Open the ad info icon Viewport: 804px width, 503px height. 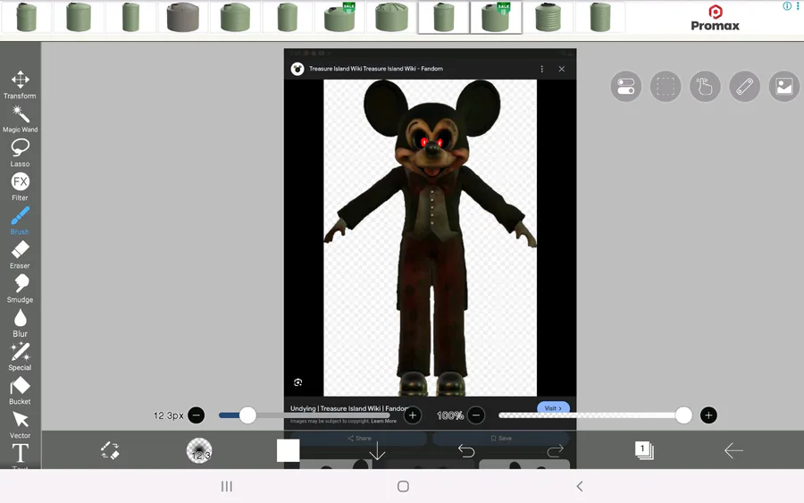point(786,6)
